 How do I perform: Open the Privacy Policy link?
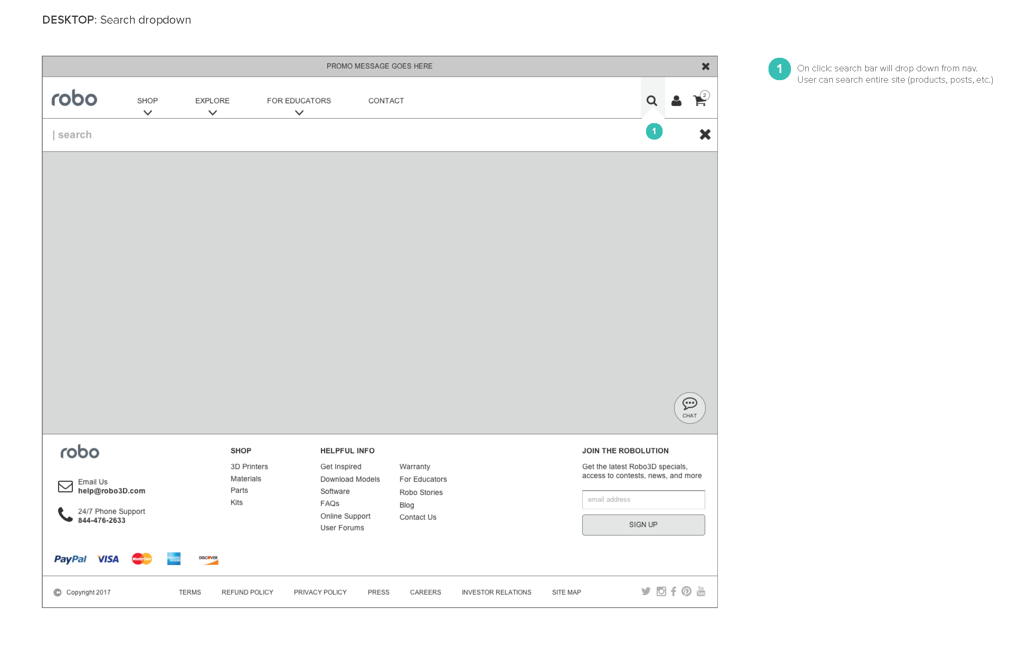coord(320,592)
